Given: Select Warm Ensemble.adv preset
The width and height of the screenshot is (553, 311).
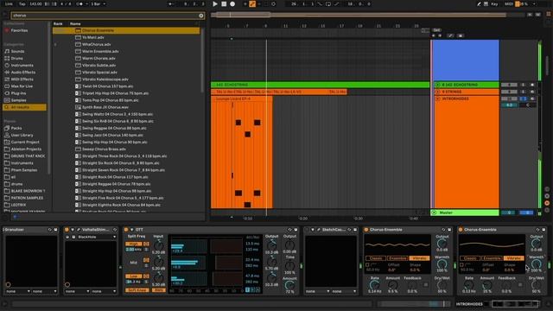Looking at the screenshot, I should (100, 51).
